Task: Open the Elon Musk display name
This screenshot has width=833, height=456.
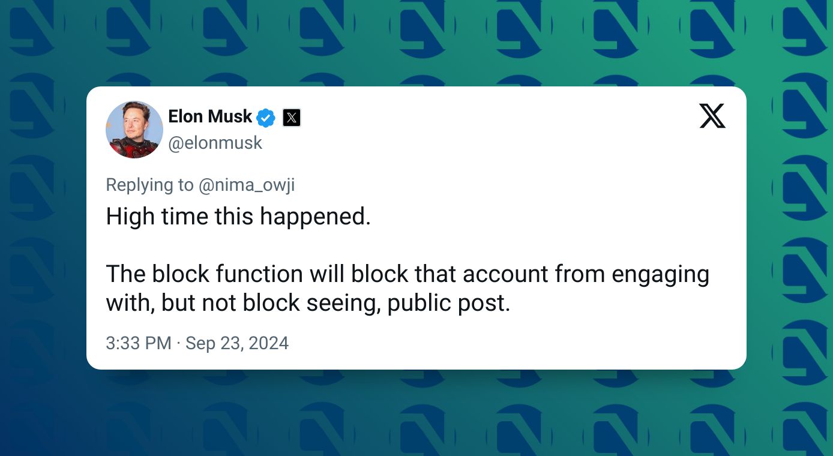Action: click(210, 116)
